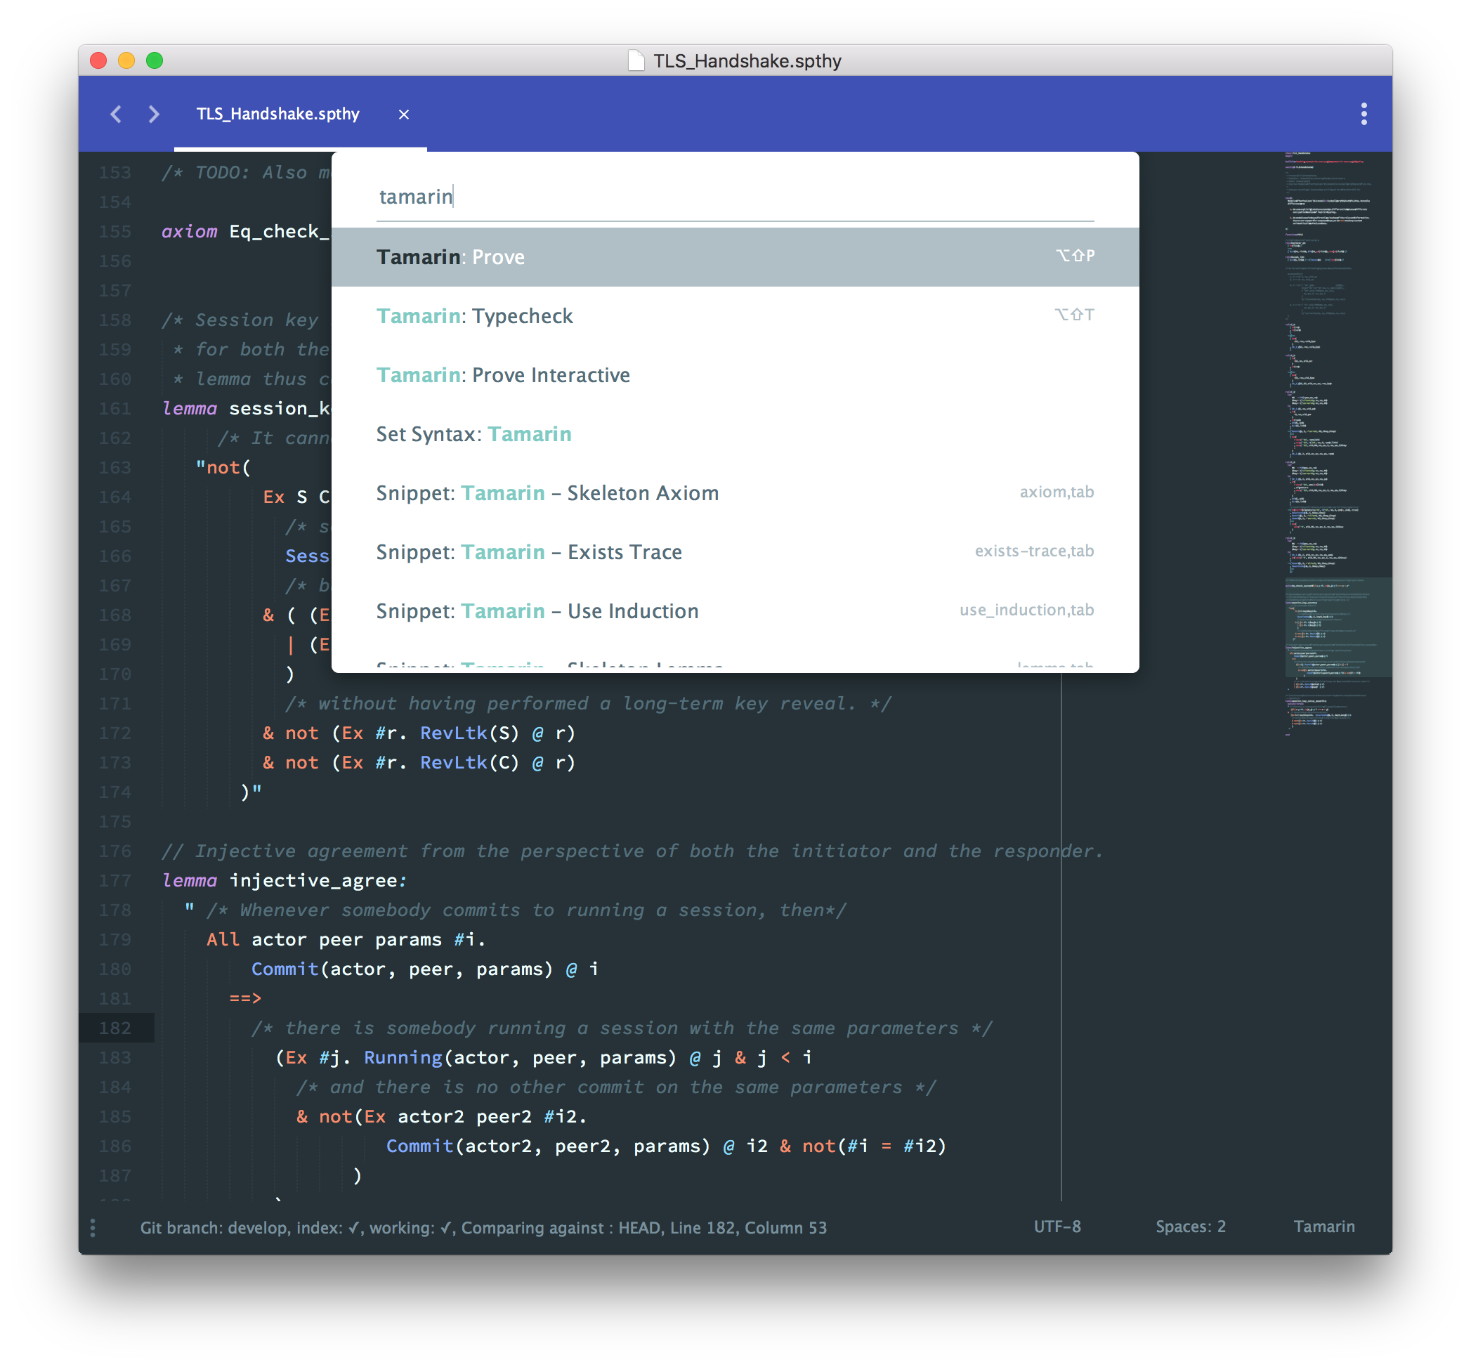This screenshot has width=1471, height=1367.
Task: Click the lemma injective_agree line
Action: (284, 880)
